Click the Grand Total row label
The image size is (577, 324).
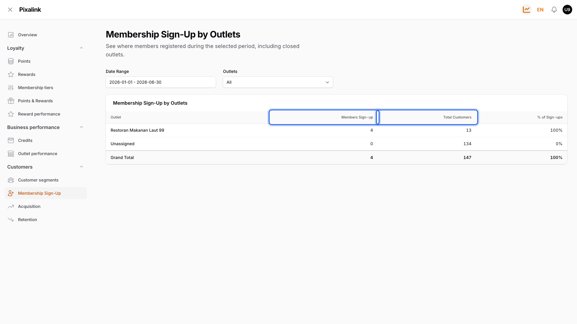click(122, 157)
